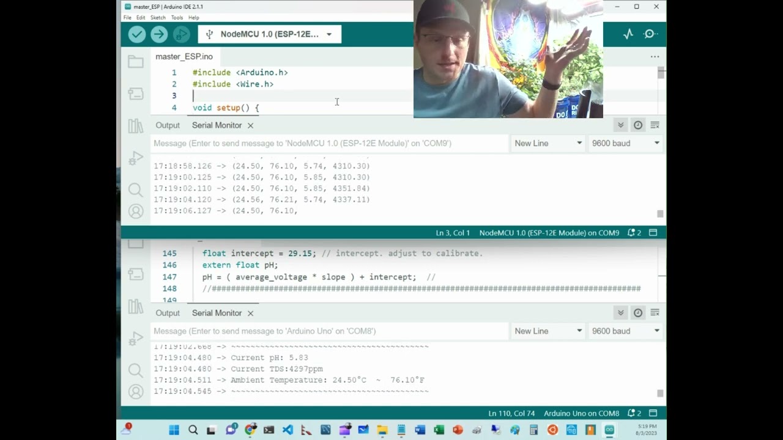Open Library Manager in master_ESP sidebar

pos(136,127)
